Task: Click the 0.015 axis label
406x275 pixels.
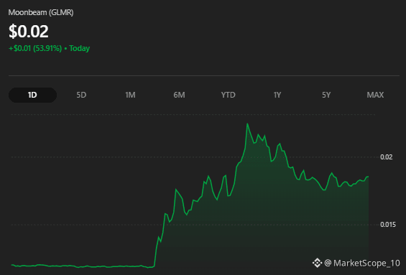Action: tap(388, 225)
